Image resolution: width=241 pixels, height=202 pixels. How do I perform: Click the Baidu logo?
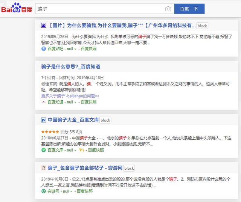click(x=17, y=8)
